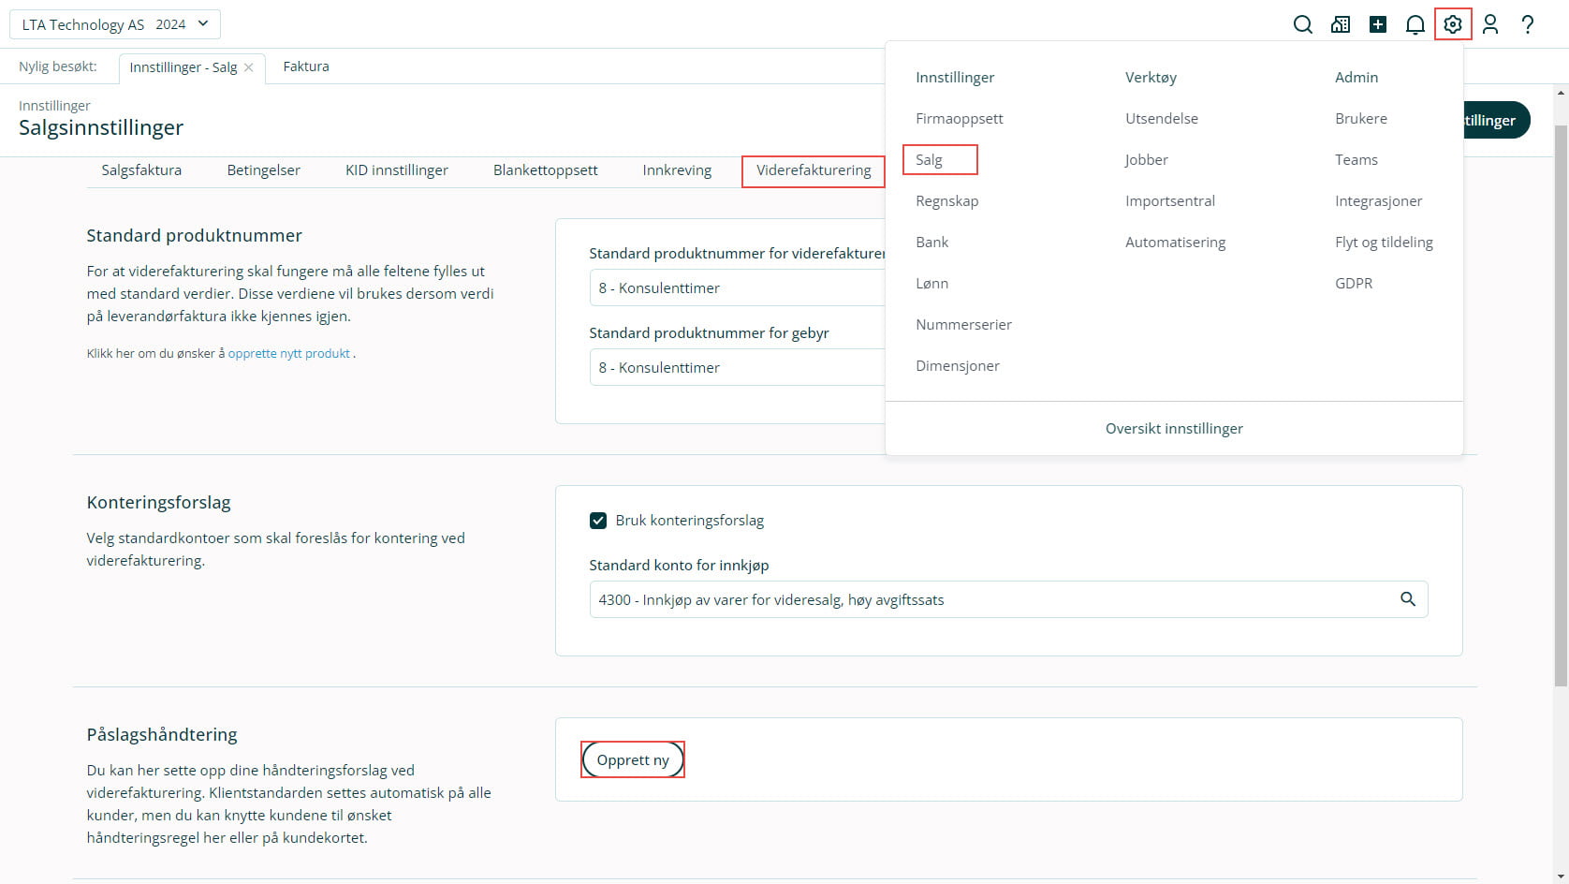
Task: Click the company building icon in top bar
Action: (x=1341, y=25)
